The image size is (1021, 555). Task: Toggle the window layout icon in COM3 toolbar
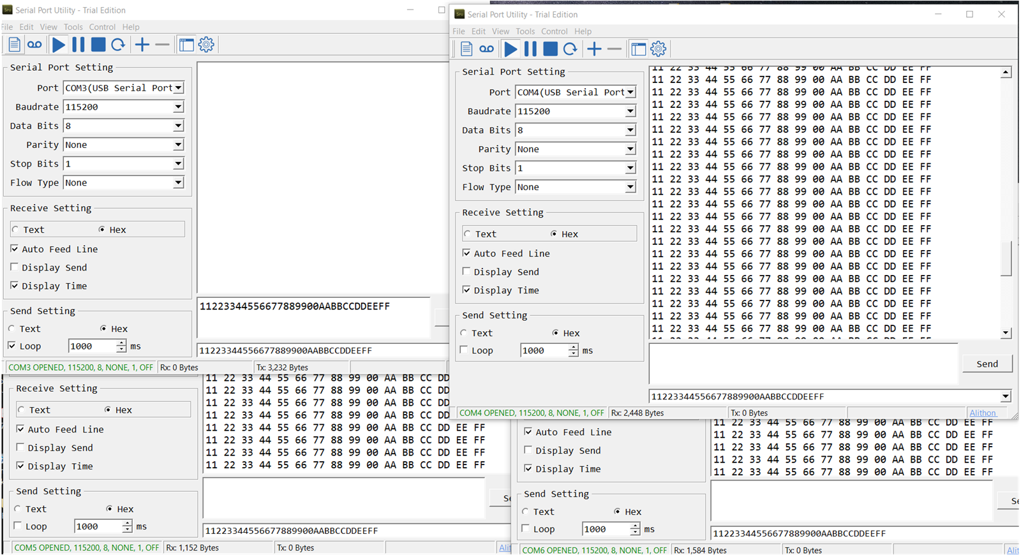(x=186, y=45)
